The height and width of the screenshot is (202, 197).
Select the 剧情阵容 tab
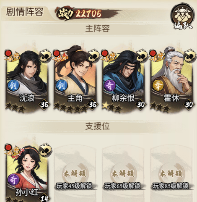[x=25, y=12]
